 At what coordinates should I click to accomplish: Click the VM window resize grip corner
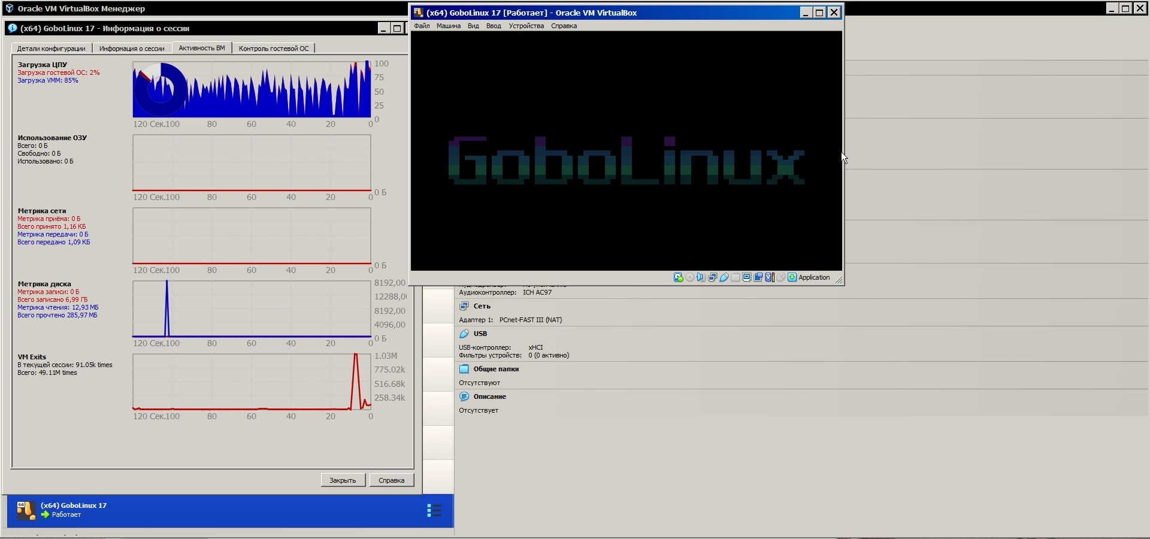[x=839, y=280]
